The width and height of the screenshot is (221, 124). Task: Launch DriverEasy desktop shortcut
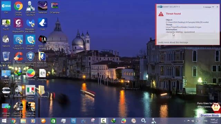click(x=18, y=91)
